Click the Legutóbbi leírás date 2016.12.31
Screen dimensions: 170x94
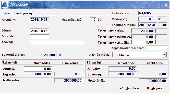pos(148,25)
